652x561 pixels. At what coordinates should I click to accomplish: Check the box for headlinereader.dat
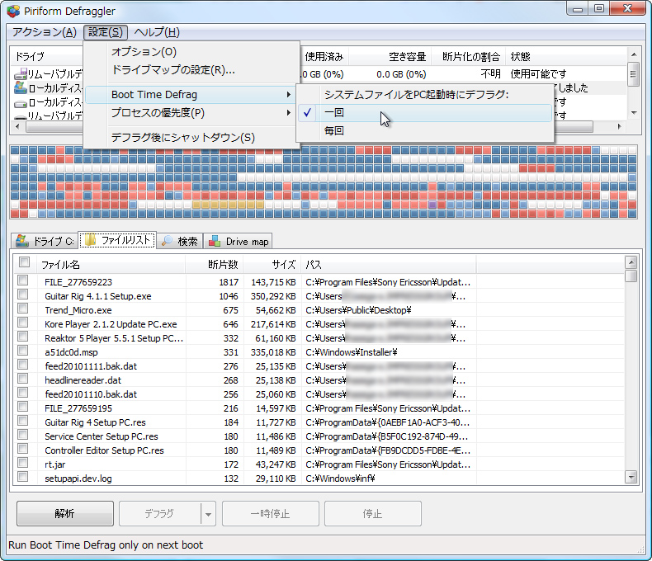click(23, 379)
